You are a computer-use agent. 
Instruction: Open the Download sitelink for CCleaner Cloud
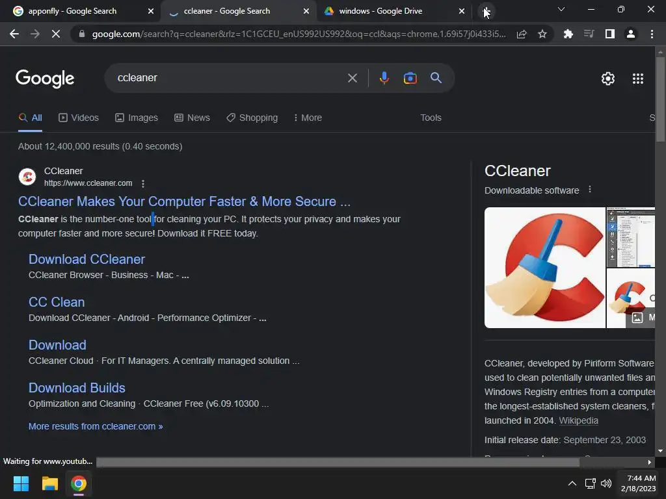(57, 345)
